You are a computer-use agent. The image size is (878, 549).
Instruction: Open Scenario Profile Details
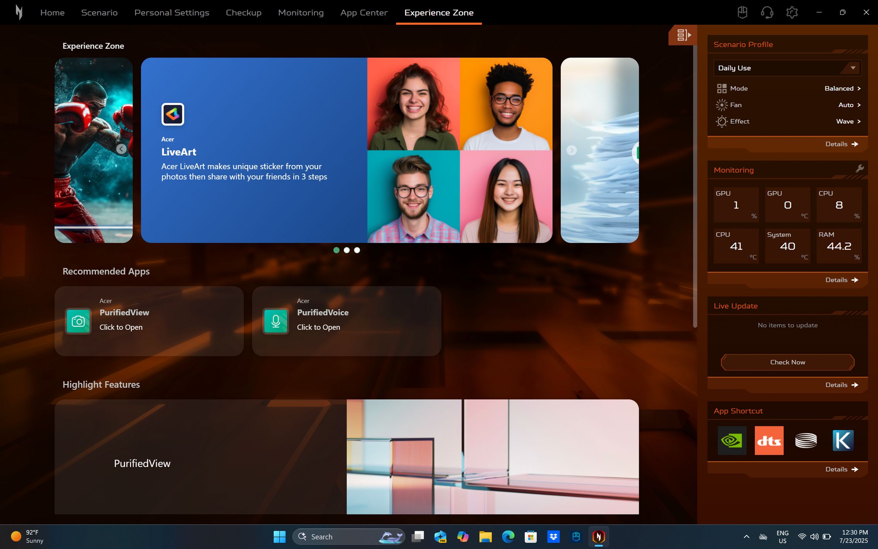(842, 144)
